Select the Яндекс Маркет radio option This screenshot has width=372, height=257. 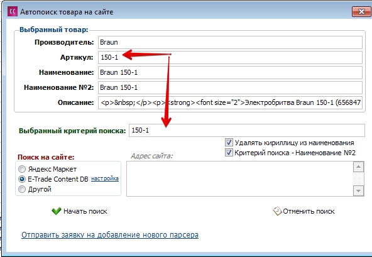[x=22, y=169]
